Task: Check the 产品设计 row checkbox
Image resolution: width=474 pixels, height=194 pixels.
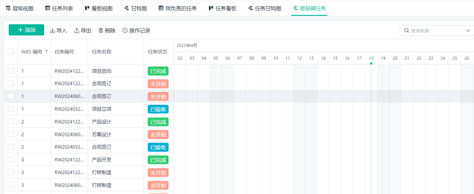Action: pyautogui.click(x=11, y=122)
